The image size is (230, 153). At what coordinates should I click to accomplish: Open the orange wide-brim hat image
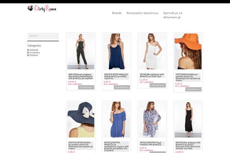coord(188,51)
